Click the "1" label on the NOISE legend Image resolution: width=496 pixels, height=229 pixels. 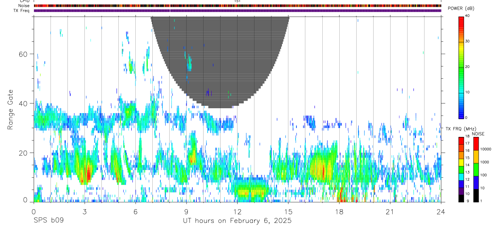coord(481,201)
